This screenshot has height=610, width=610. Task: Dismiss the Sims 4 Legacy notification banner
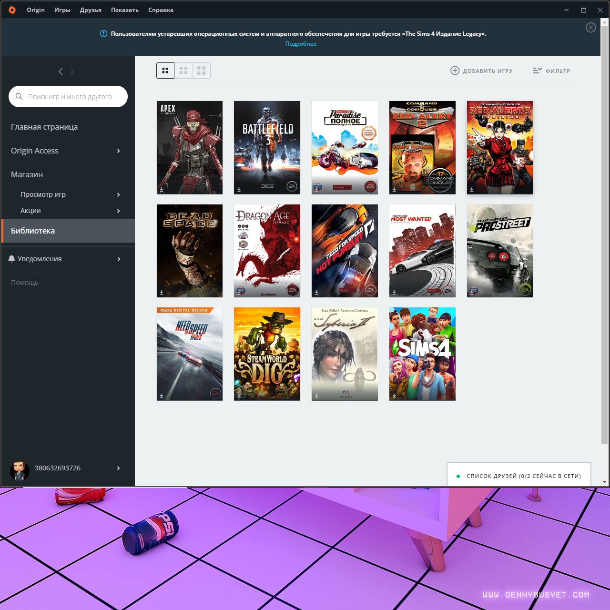591,28
